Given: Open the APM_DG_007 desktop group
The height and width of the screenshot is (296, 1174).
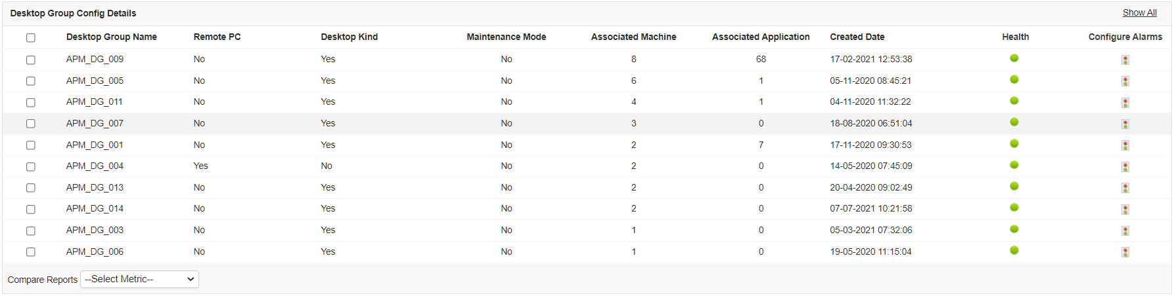Looking at the screenshot, I should [x=95, y=123].
